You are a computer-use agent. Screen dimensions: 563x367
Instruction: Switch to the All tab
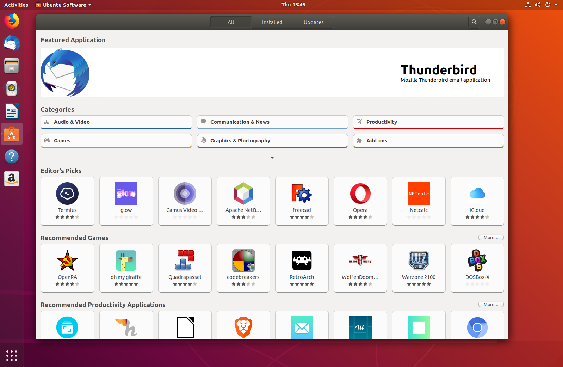[231, 22]
